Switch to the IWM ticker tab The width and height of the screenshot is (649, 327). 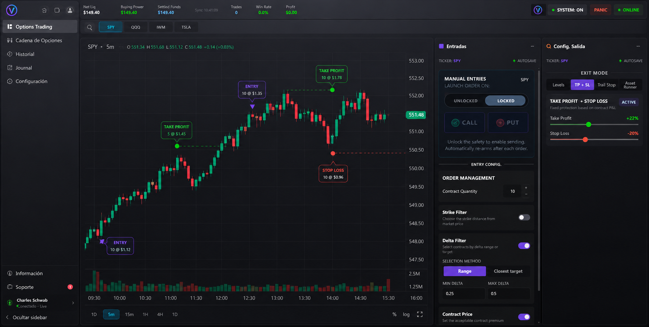161,27
